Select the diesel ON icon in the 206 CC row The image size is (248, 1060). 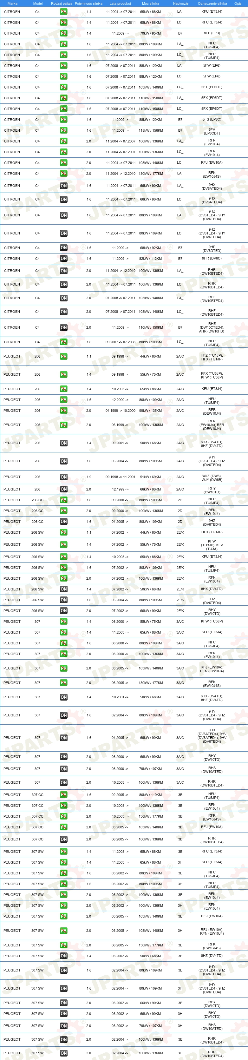[x=63, y=522]
